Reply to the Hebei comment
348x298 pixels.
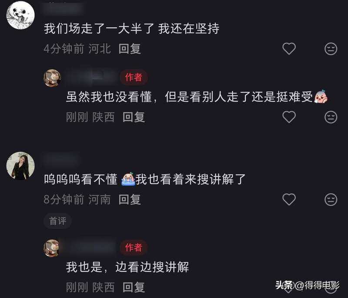pos(130,49)
